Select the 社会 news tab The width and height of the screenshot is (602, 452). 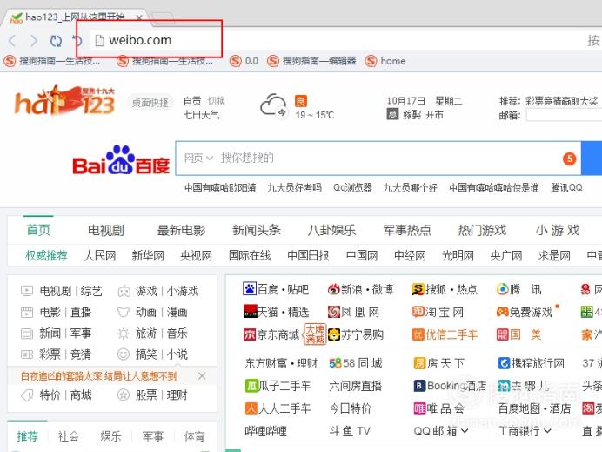point(69,436)
